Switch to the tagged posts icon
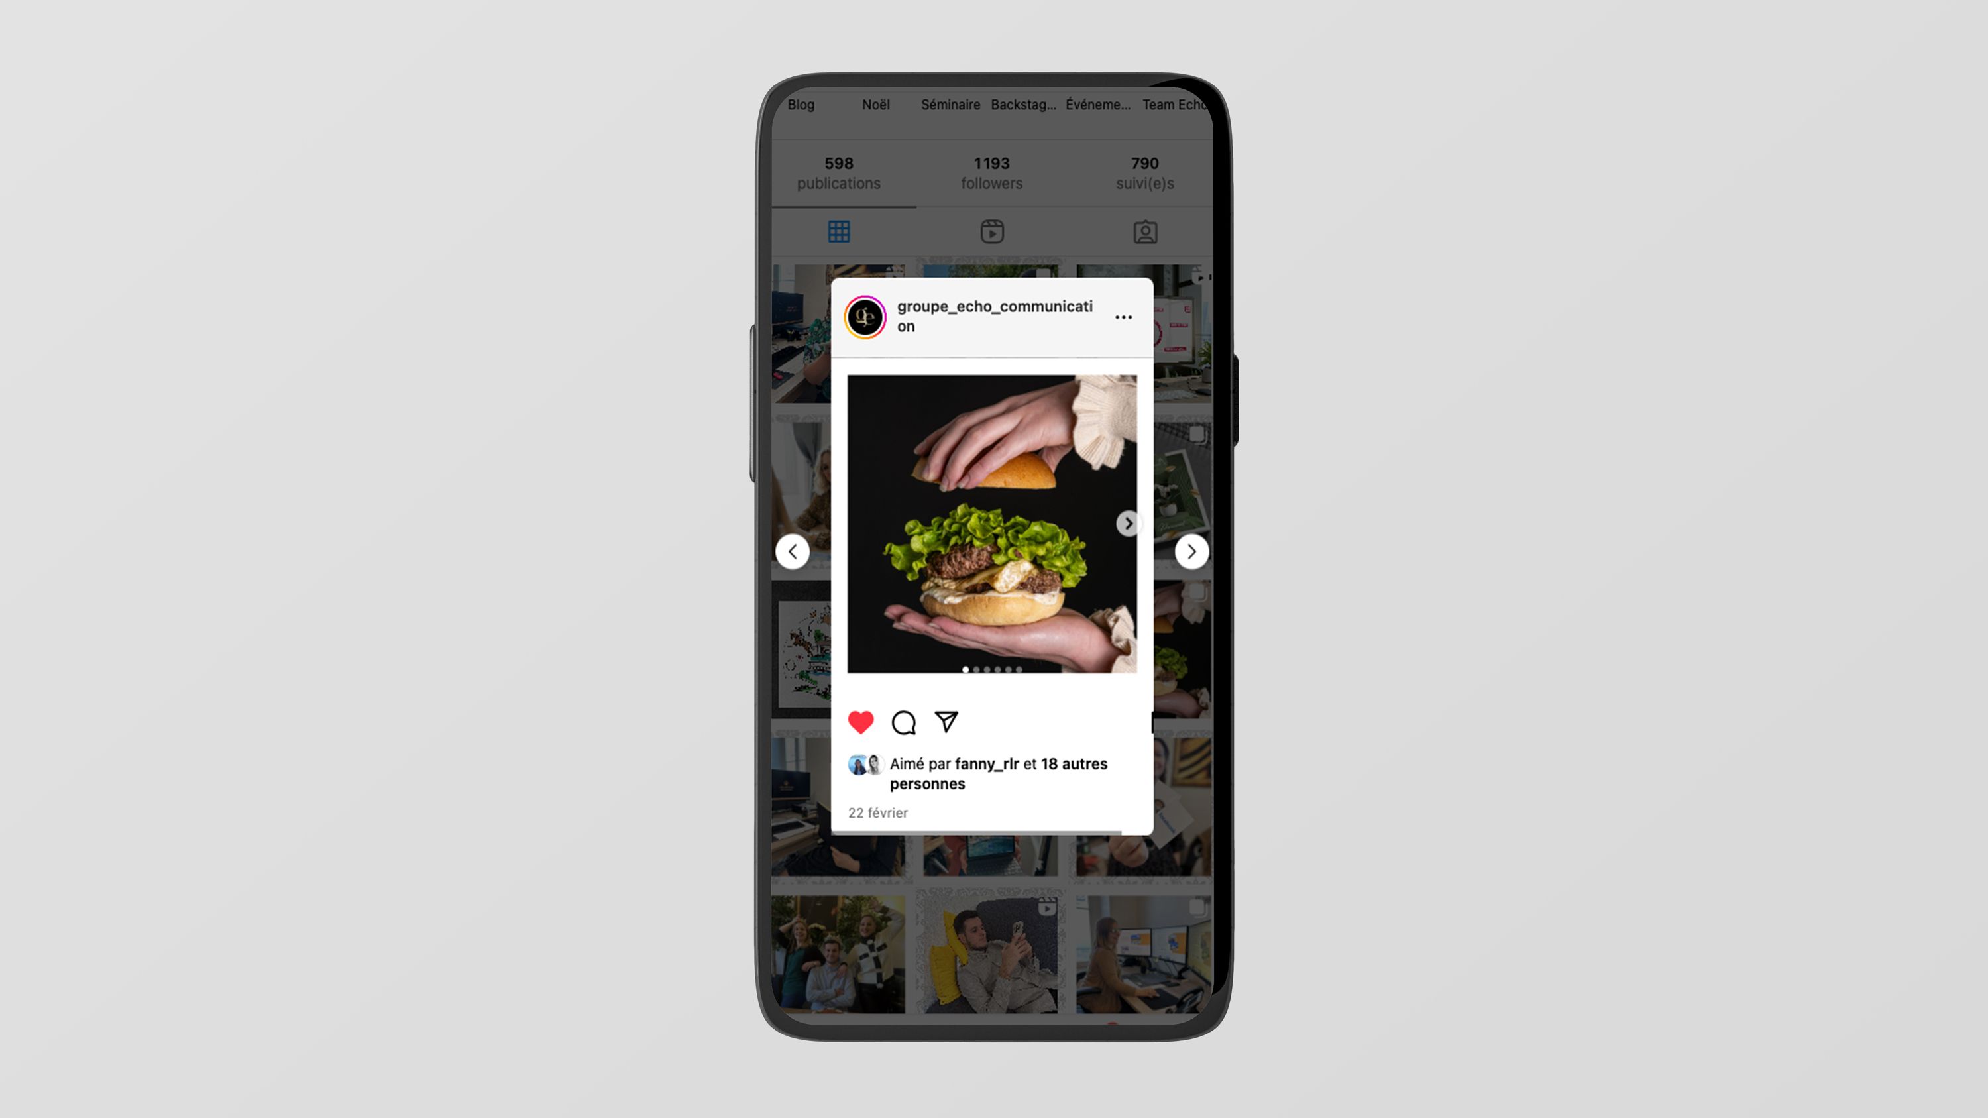The width and height of the screenshot is (1988, 1118). click(1144, 231)
